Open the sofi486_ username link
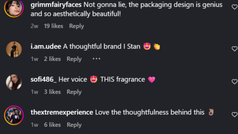The height and width of the screenshot is (134, 238). click(x=44, y=79)
